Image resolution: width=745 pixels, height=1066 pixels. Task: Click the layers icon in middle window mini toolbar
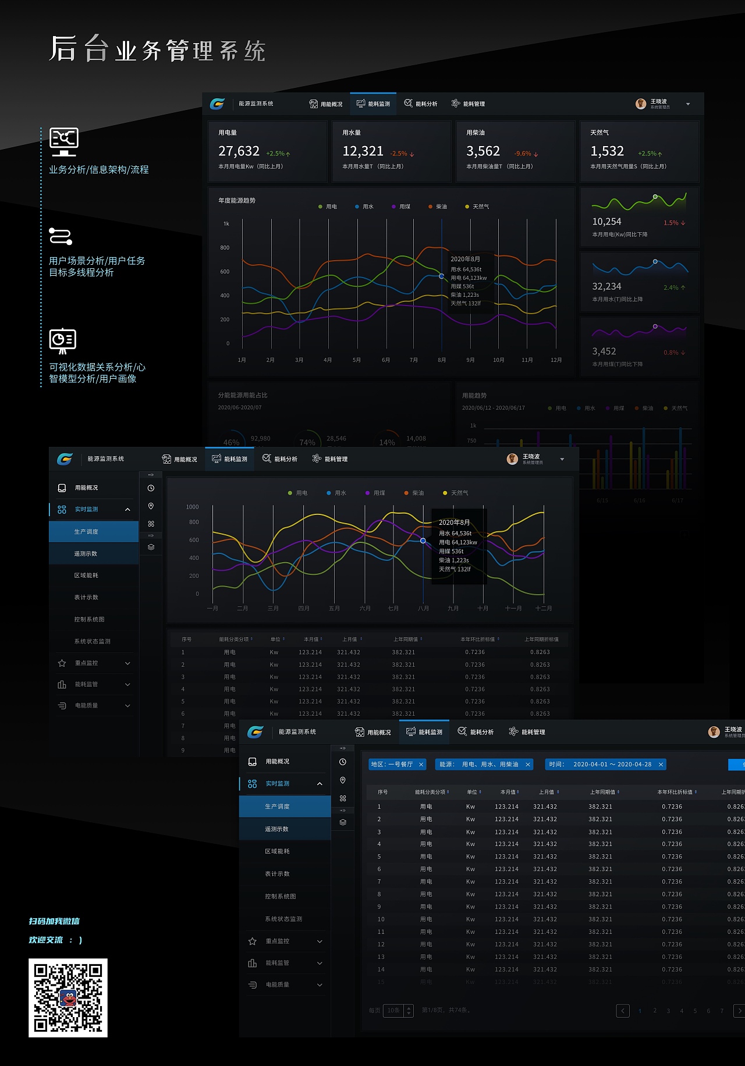pos(151,547)
